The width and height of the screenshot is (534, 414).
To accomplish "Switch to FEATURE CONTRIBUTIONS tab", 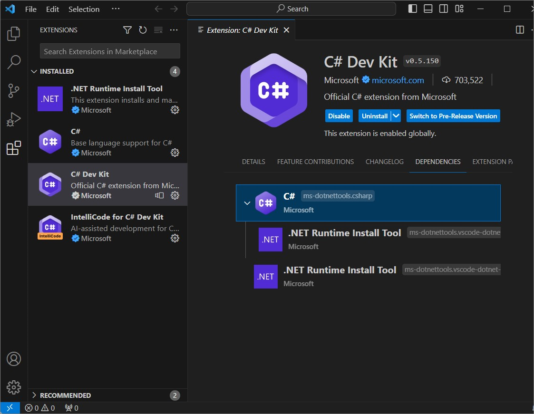I will point(315,162).
